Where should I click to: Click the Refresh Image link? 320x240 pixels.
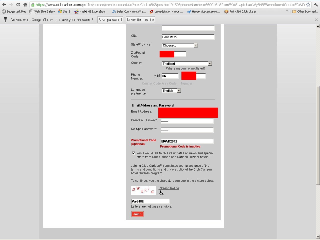click(169, 188)
